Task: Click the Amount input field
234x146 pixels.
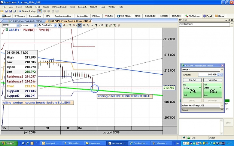Action: tap(207, 75)
